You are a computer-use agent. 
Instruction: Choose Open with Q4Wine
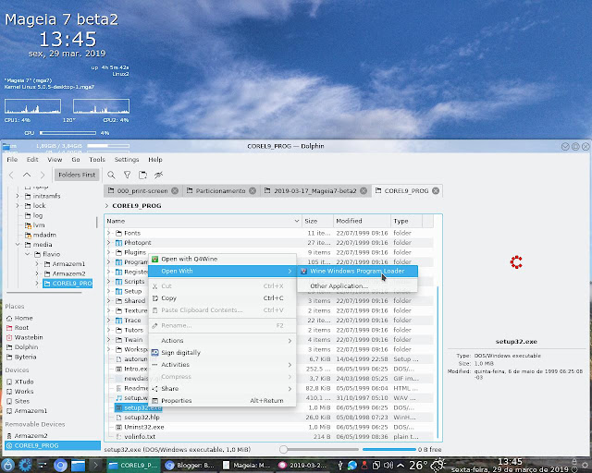pyautogui.click(x=222, y=259)
